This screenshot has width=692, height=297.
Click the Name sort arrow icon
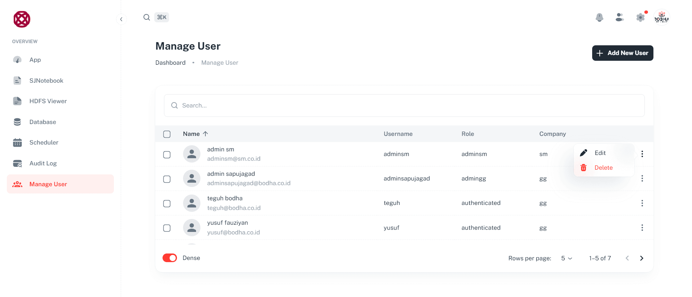[x=205, y=134]
